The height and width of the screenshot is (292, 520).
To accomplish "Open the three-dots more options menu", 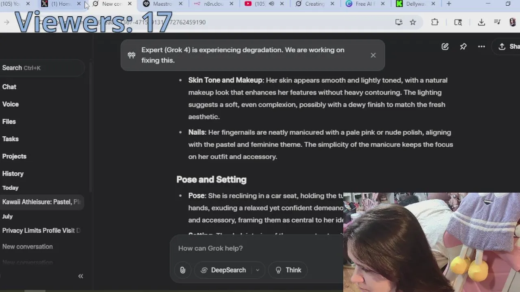I will point(481,47).
